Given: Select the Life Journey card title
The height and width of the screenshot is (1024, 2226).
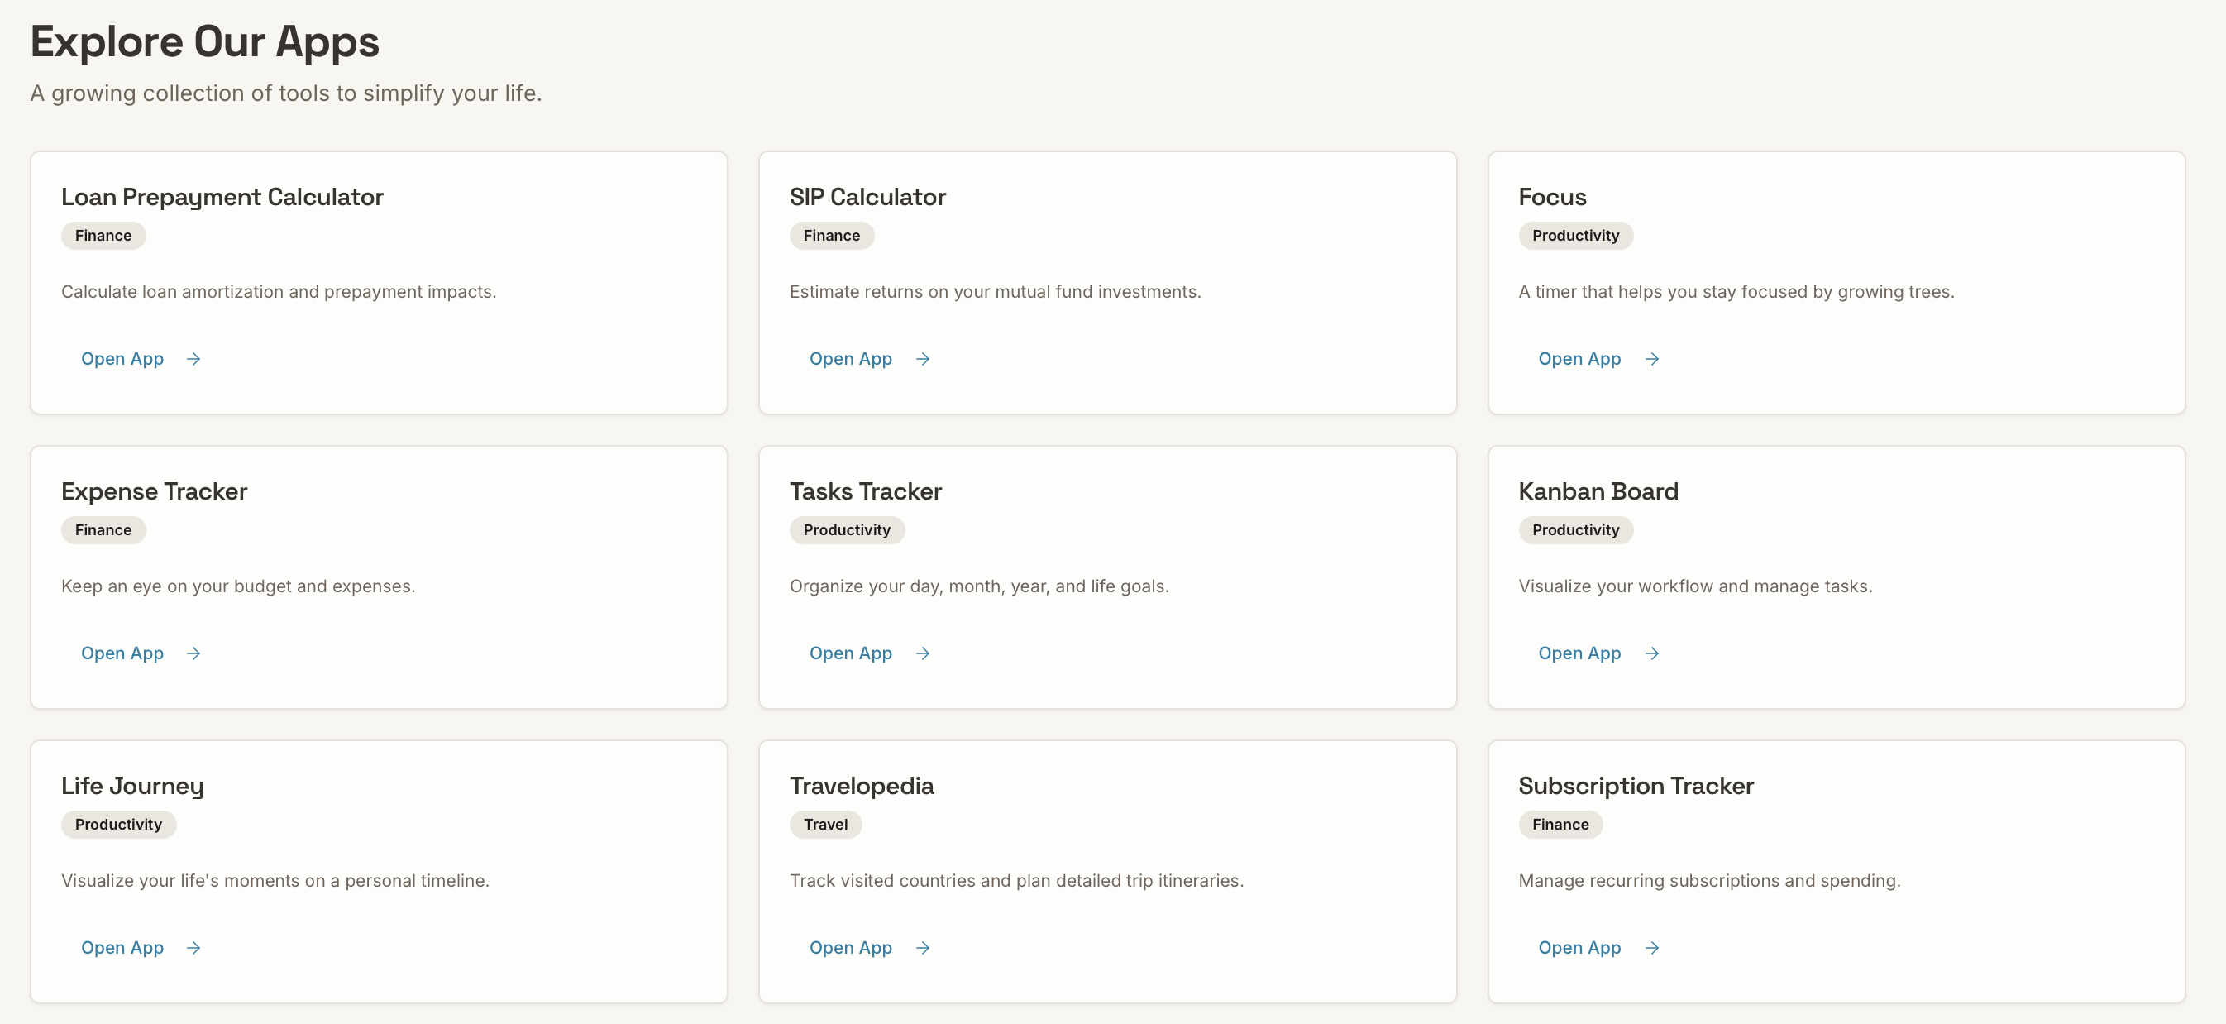Looking at the screenshot, I should pos(132,786).
